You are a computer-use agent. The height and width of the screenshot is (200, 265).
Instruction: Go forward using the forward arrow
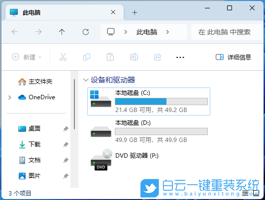click(x=38, y=32)
